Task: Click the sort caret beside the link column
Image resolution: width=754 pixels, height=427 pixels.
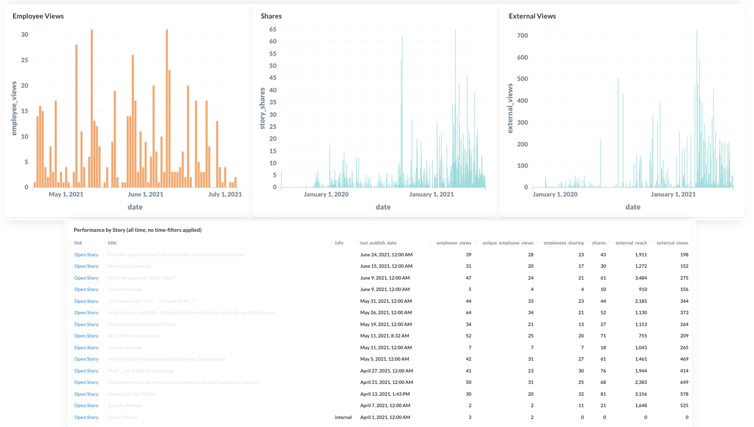Action: pos(72,243)
